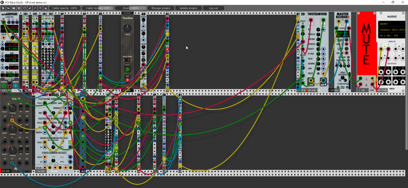Click the Master Recorder STOP button
This screenshot has width=408, height=188.
[x=347, y=49]
